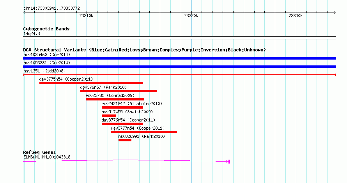The height and width of the screenshot is (183, 347).
Task: Click the 73320k ruler label
Action: pyautogui.click(x=191, y=16)
